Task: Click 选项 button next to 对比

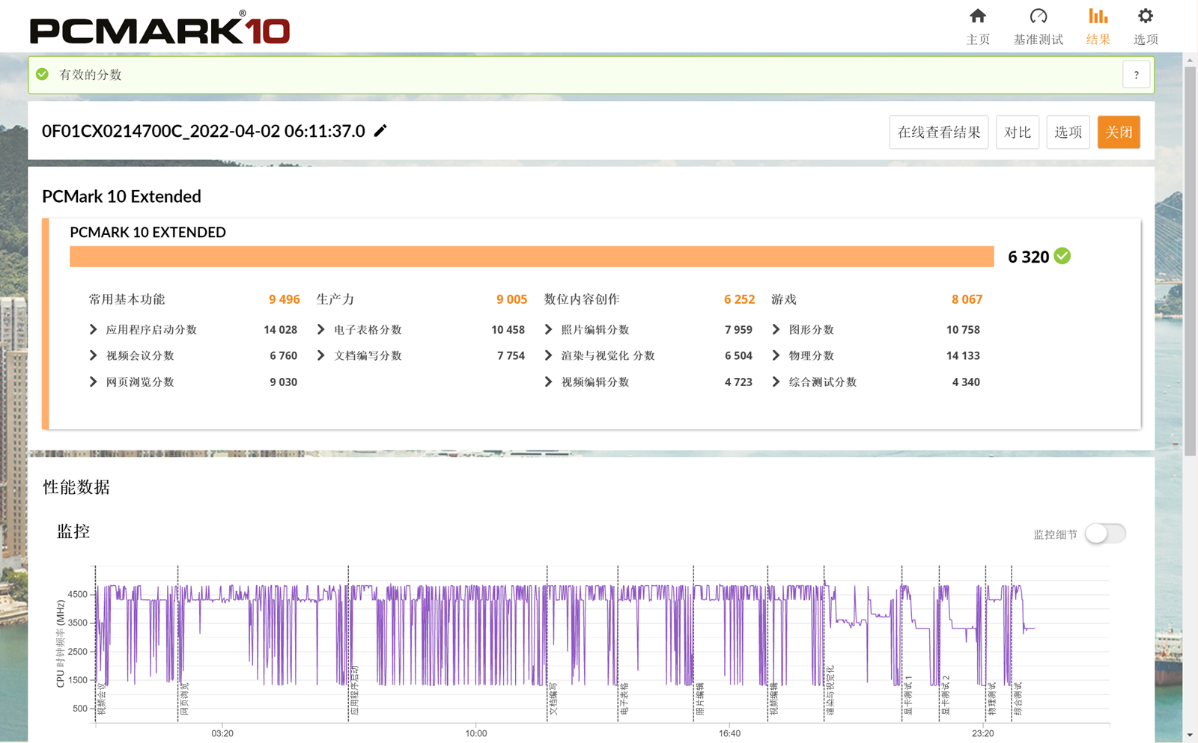Action: [x=1068, y=132]
